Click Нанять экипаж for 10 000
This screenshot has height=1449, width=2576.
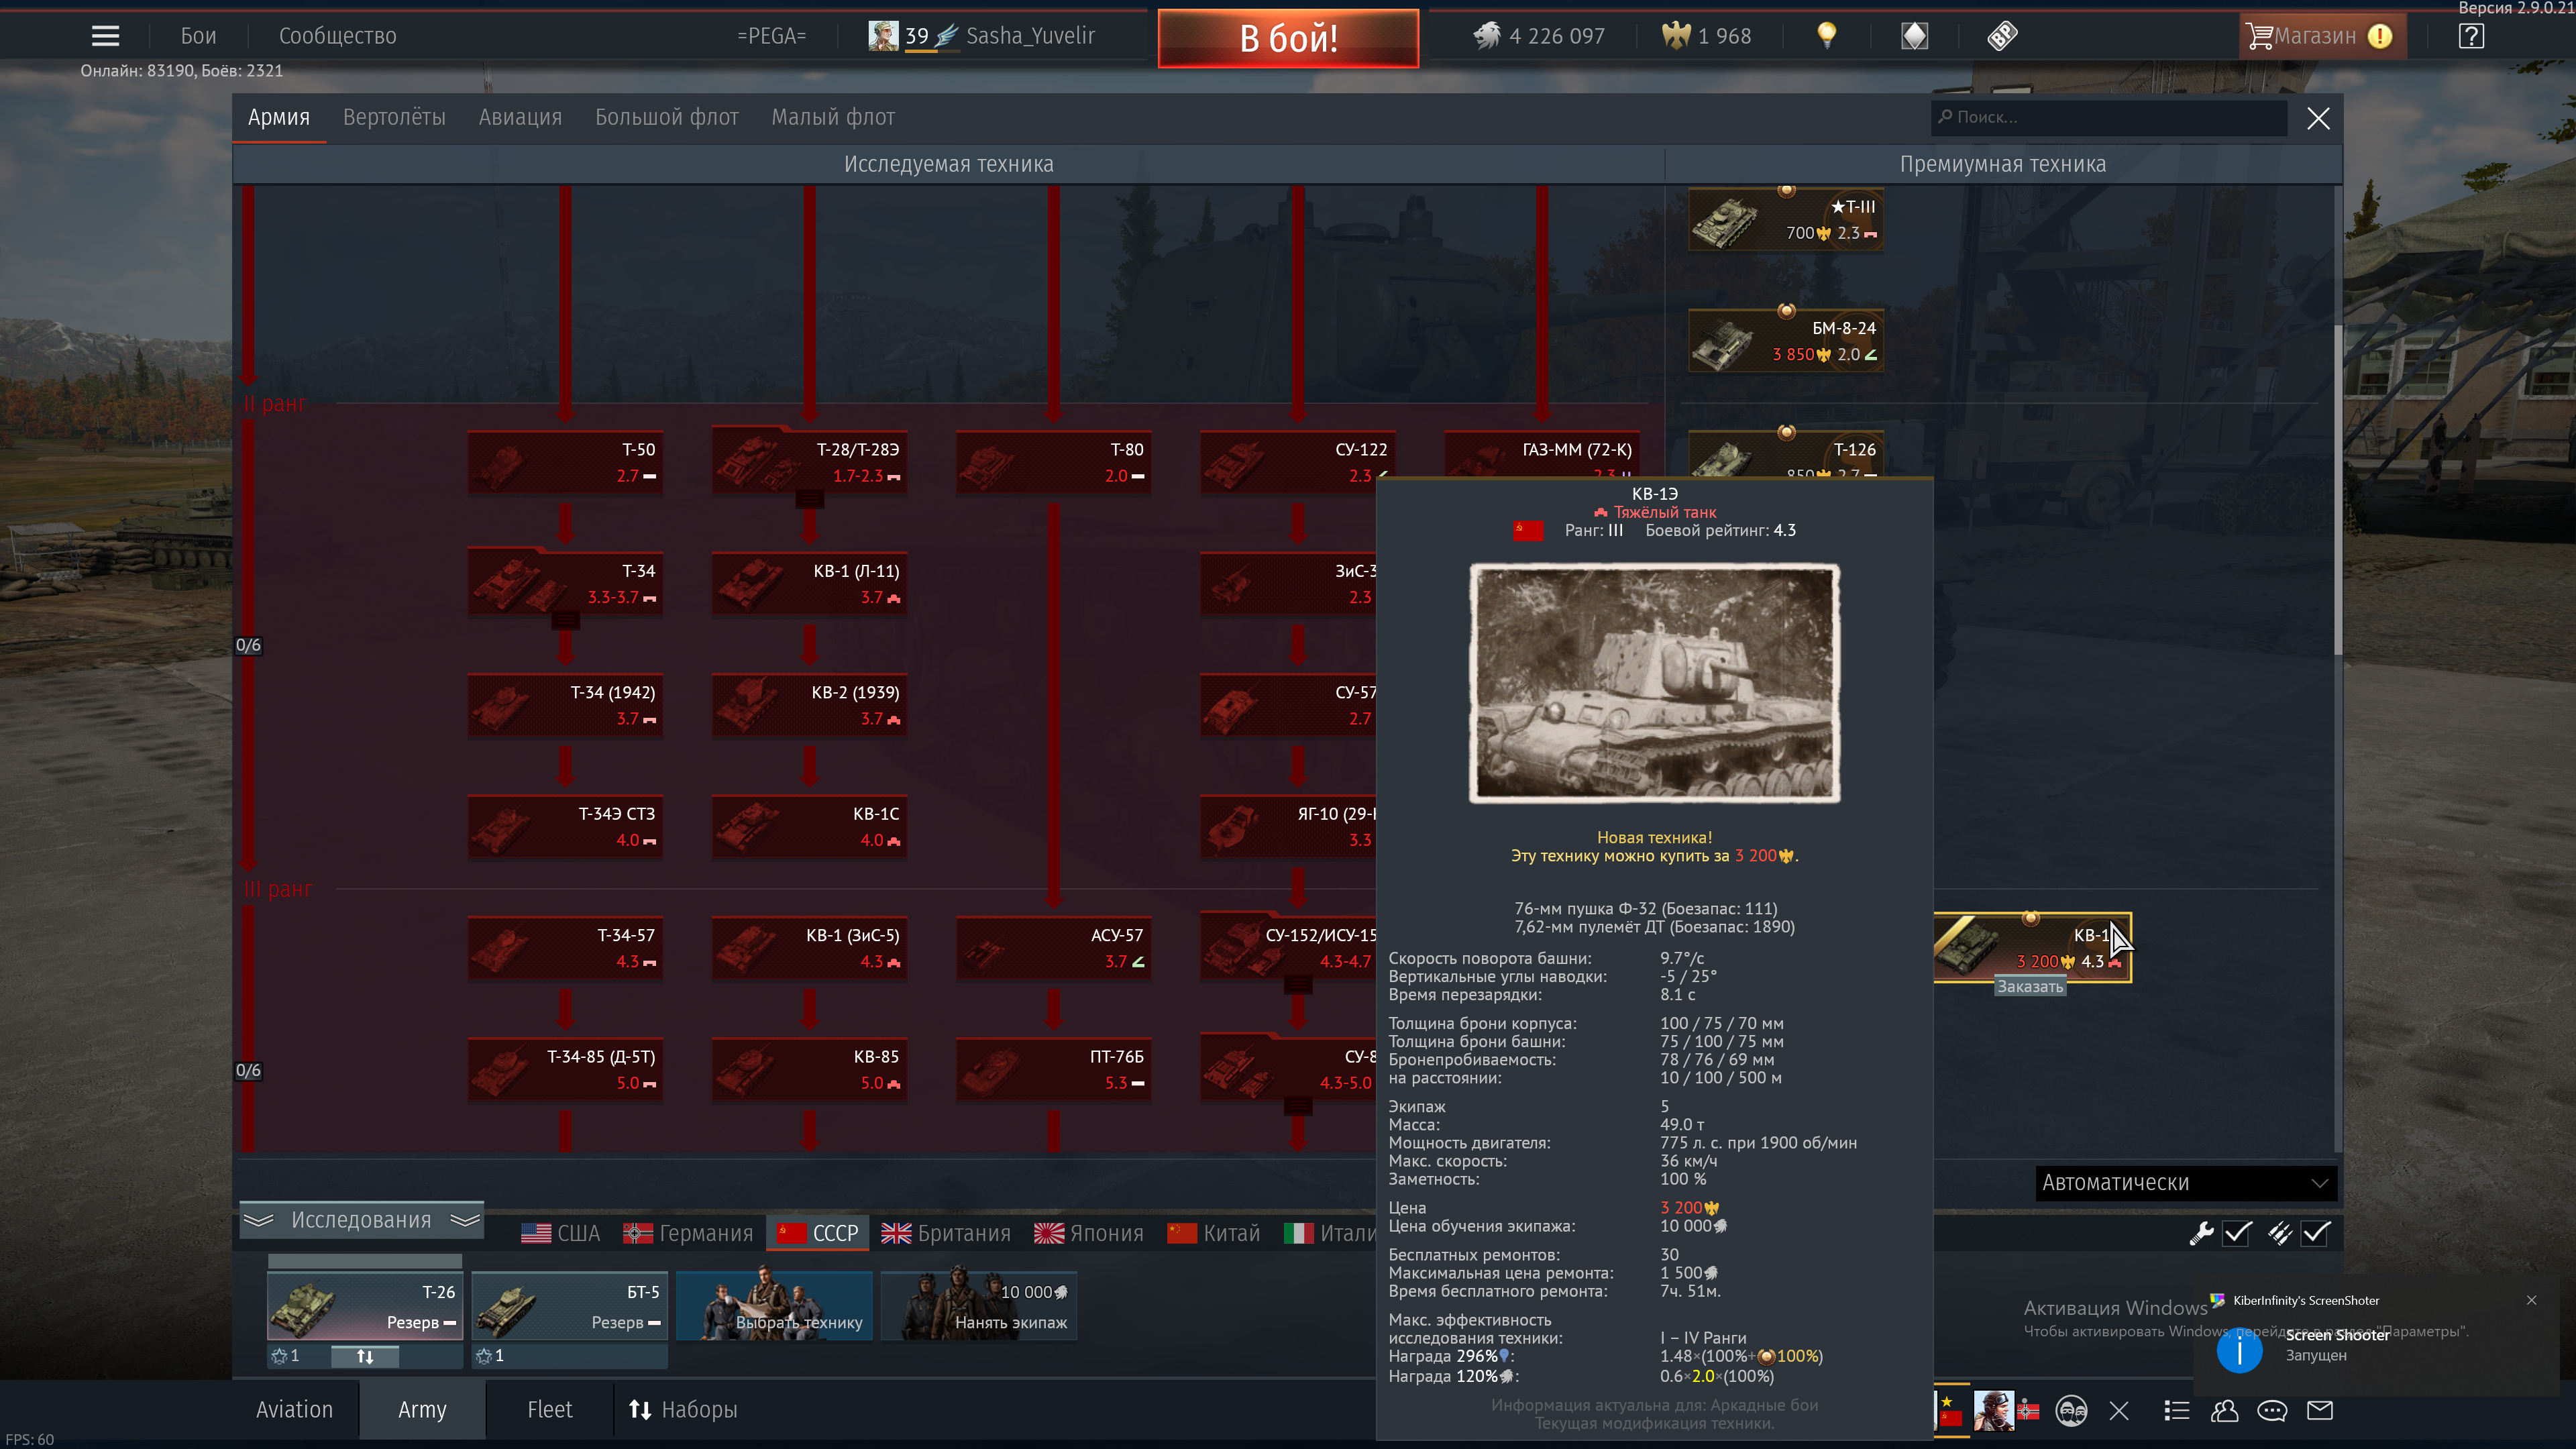pyautogui.click(x=978, y=1306)
